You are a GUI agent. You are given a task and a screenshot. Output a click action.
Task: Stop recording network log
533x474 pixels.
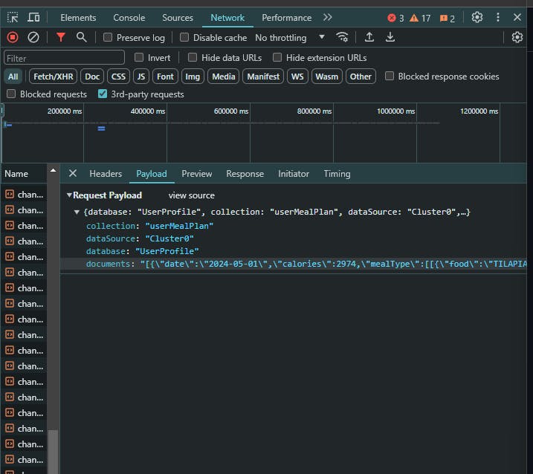point(13,37)
